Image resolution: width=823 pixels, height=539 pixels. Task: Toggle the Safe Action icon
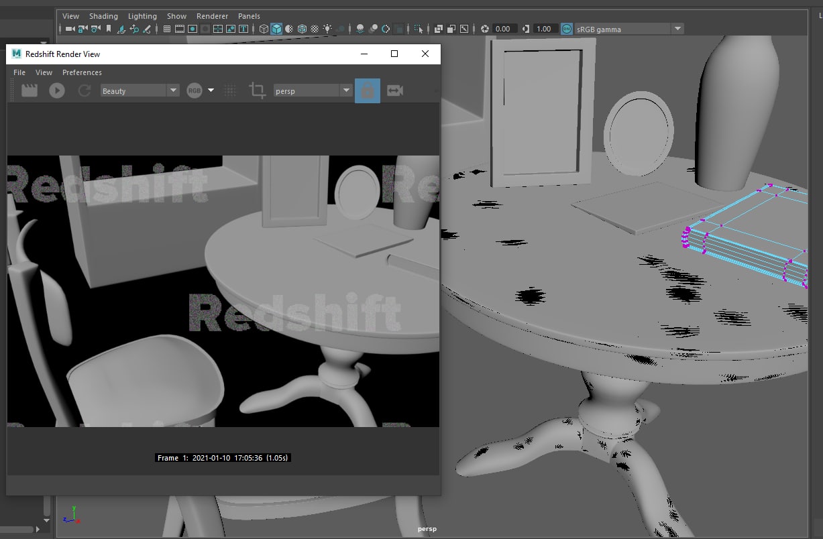(231, 29)
